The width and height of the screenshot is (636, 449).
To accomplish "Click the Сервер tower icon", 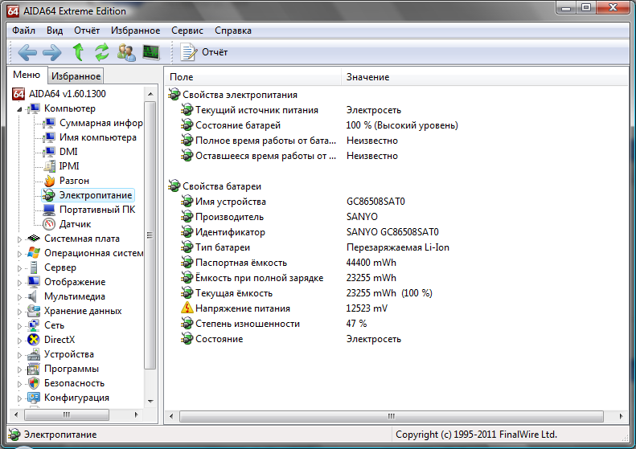I will click(34, 267).
